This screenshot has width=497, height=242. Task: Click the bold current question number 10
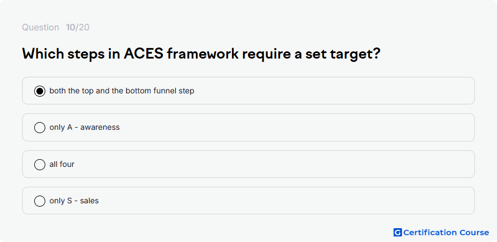click(x=70, y=28)
